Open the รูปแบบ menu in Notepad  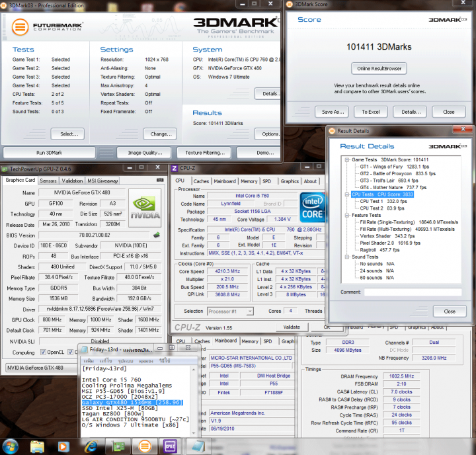pyautogui.click(x=126, y=361)
